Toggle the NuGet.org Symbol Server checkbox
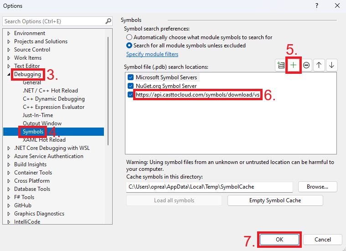Viewport: 346px width, 251px height. [131, 86]
